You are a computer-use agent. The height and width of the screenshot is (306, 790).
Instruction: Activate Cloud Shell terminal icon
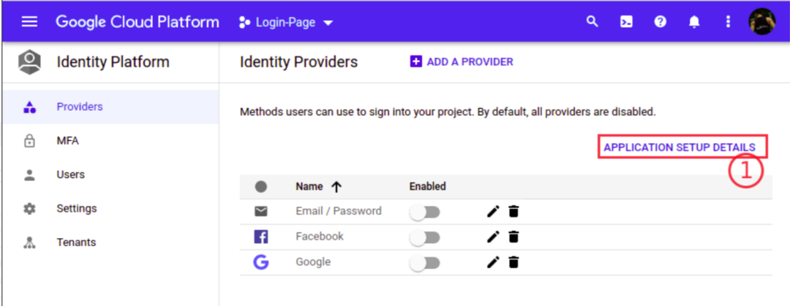pos(626,22)
